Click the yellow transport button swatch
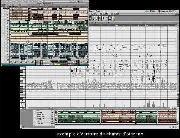The image size is (180, 138). [59, 64]
